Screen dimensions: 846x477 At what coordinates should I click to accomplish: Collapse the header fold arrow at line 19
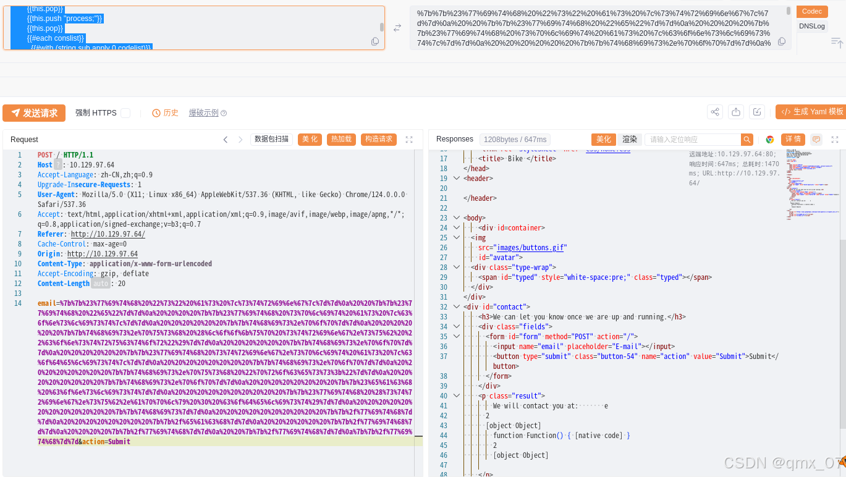(457, 179)
